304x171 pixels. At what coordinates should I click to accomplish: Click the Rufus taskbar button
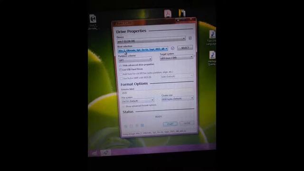pos(105,153)
